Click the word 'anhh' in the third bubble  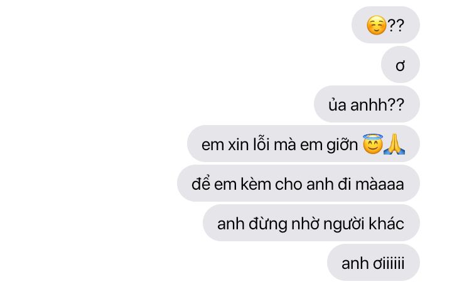369,105
